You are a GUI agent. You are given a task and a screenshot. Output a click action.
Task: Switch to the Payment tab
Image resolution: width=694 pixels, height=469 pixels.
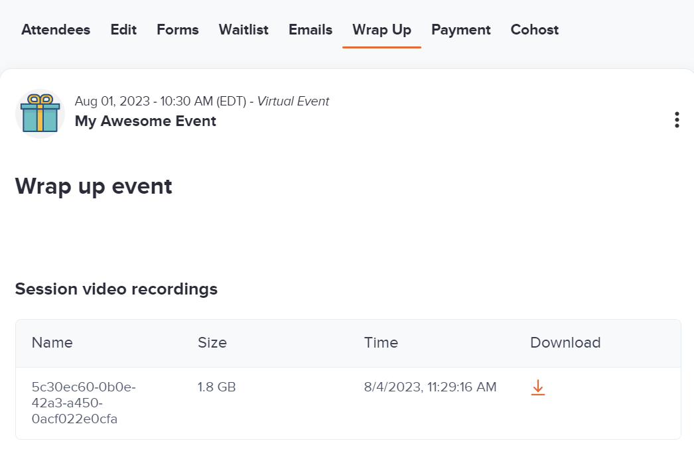click(x=460, y=29)
